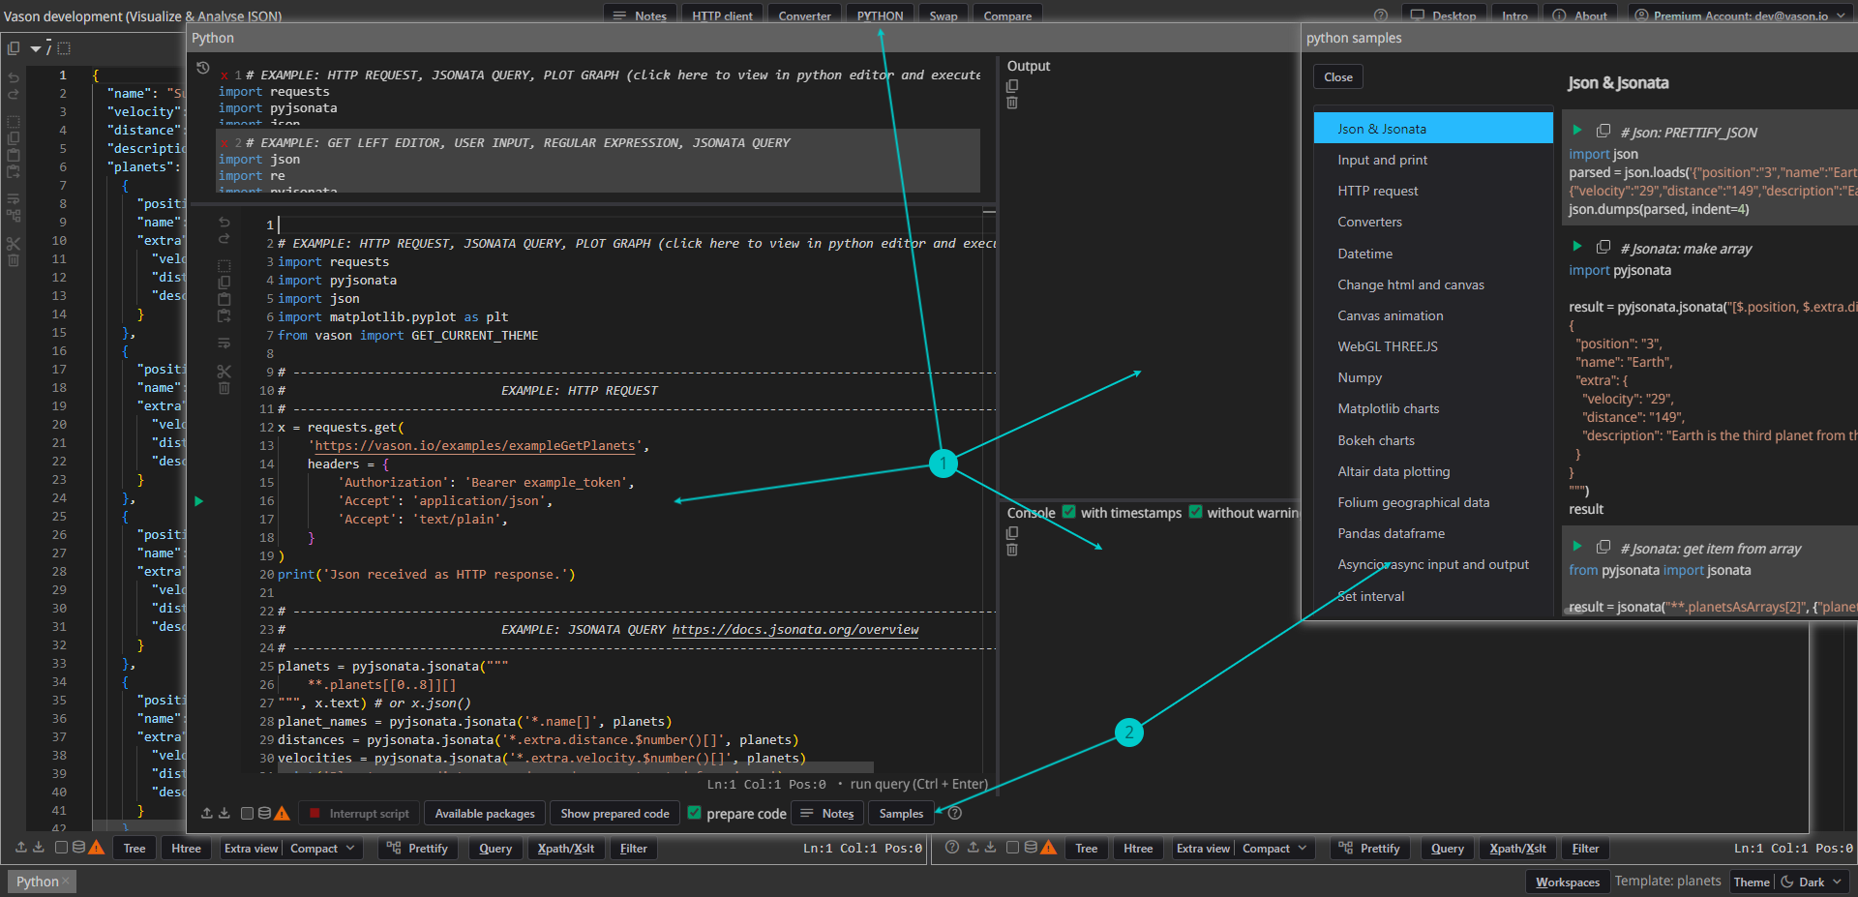
Task: Click Xpath/Xslt in the right editor bottom bar
Action: [x=1517, y=849]
